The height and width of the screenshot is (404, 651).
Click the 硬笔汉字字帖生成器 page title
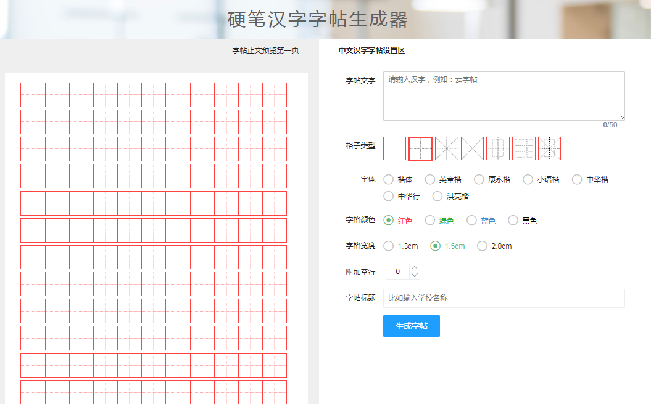point(318,20)
